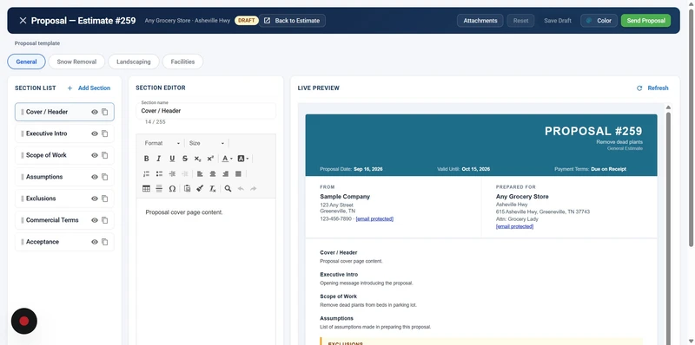Increase indent in the editor

click(x=172, y=174)
